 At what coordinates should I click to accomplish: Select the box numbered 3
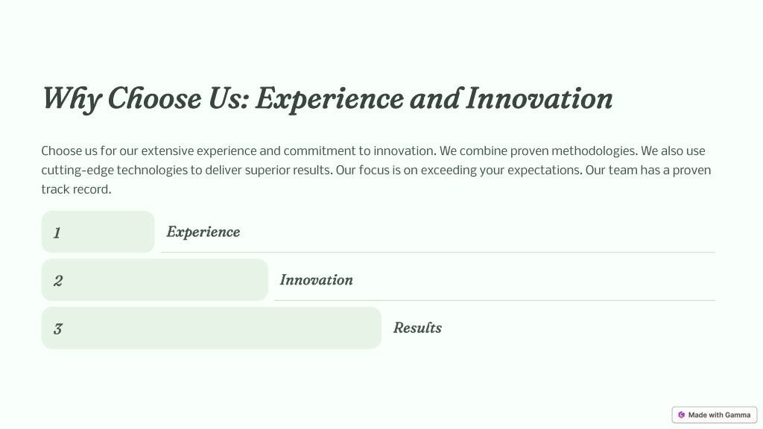coord(211,328)
